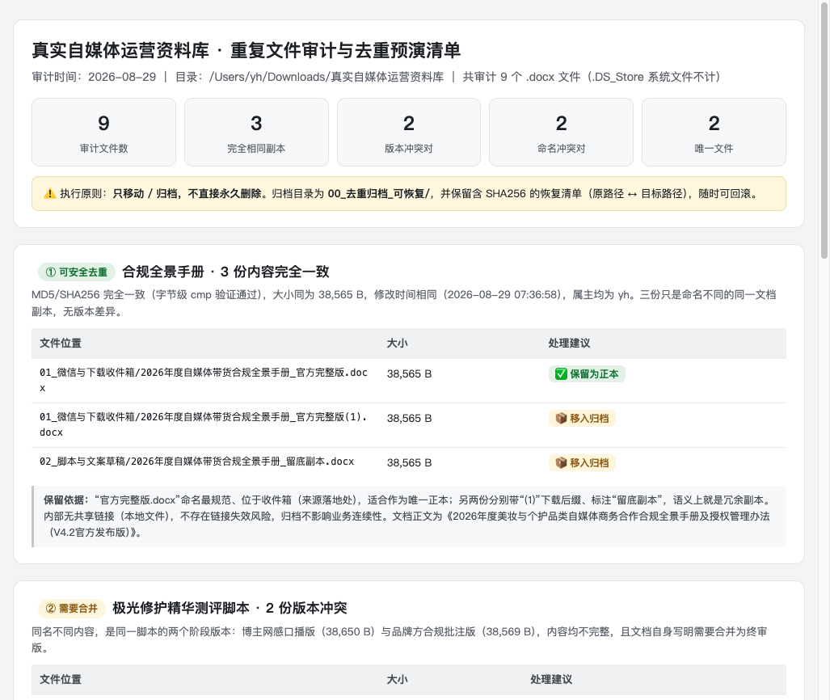Open the 审计文件数 stat card showing 9

[x=103, y=133]
